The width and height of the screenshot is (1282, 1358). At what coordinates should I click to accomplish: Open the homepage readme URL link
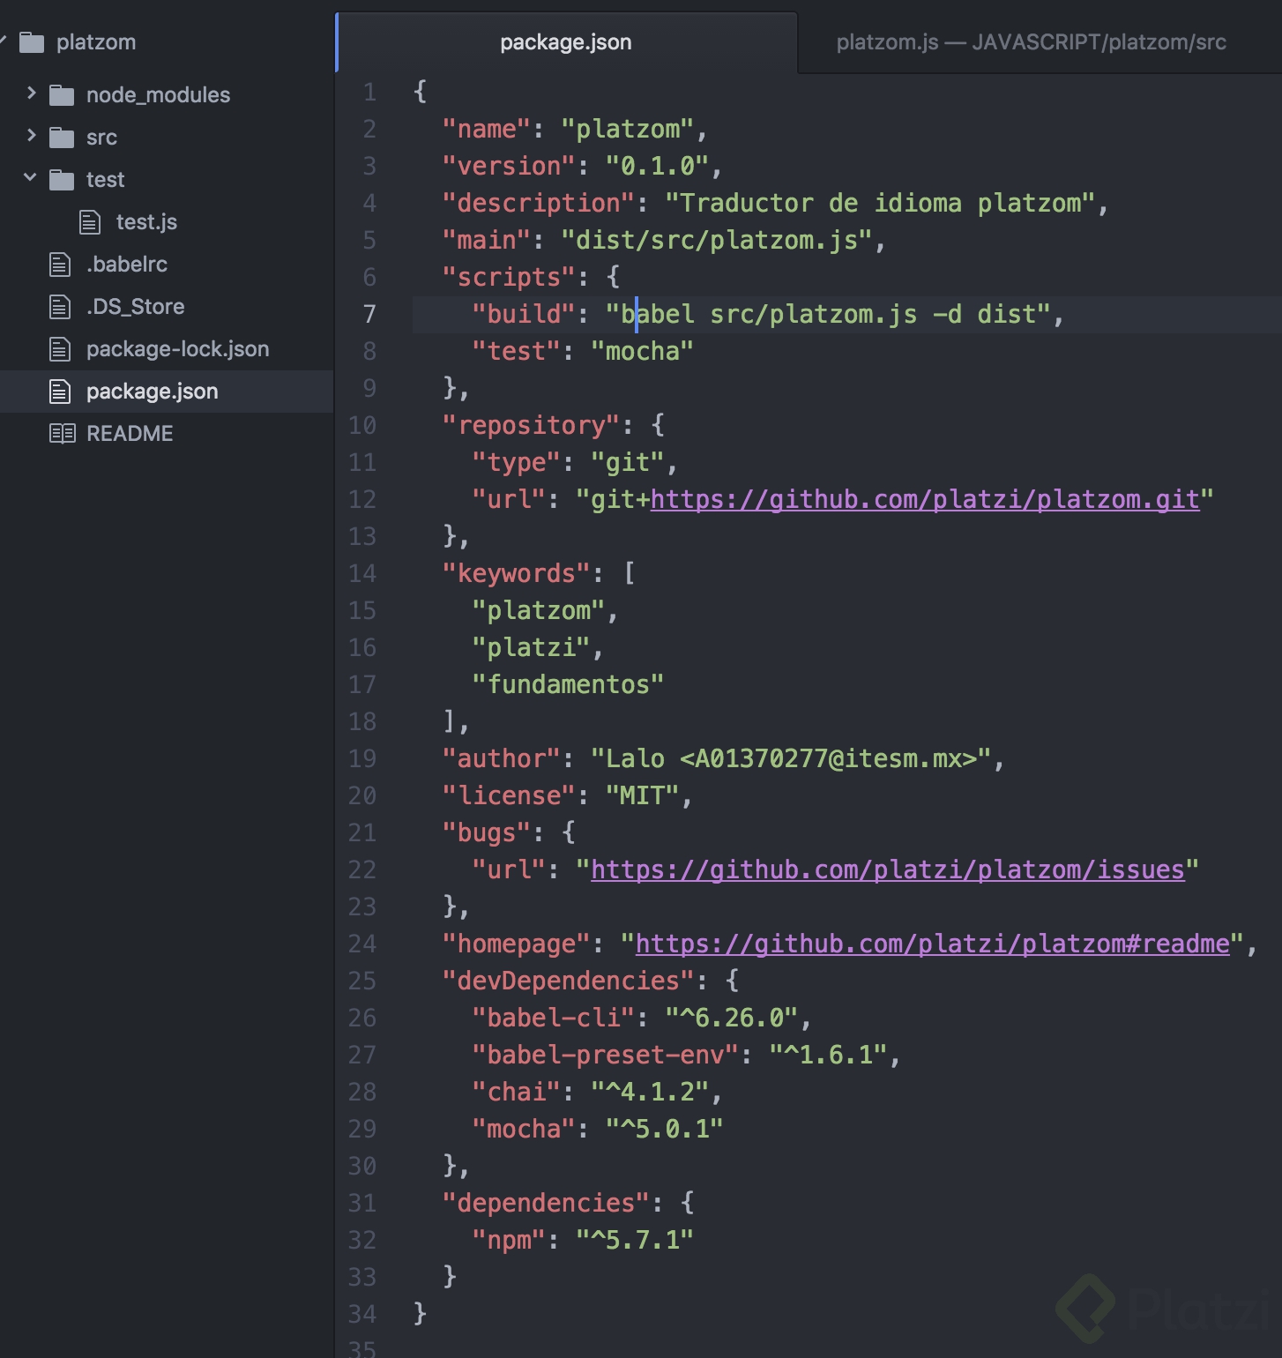[x=933, y=944]
